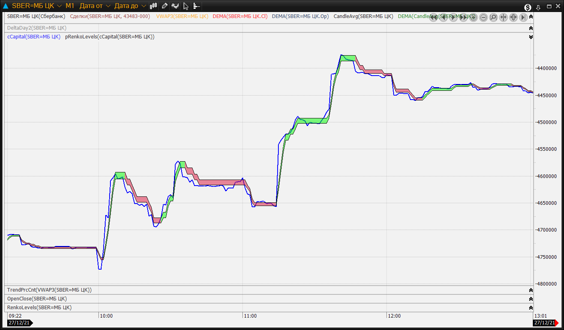The height and width of the screenshot is (330, 564).
Task: Click the horizontal volume profile icon
Action: point(196,6)
